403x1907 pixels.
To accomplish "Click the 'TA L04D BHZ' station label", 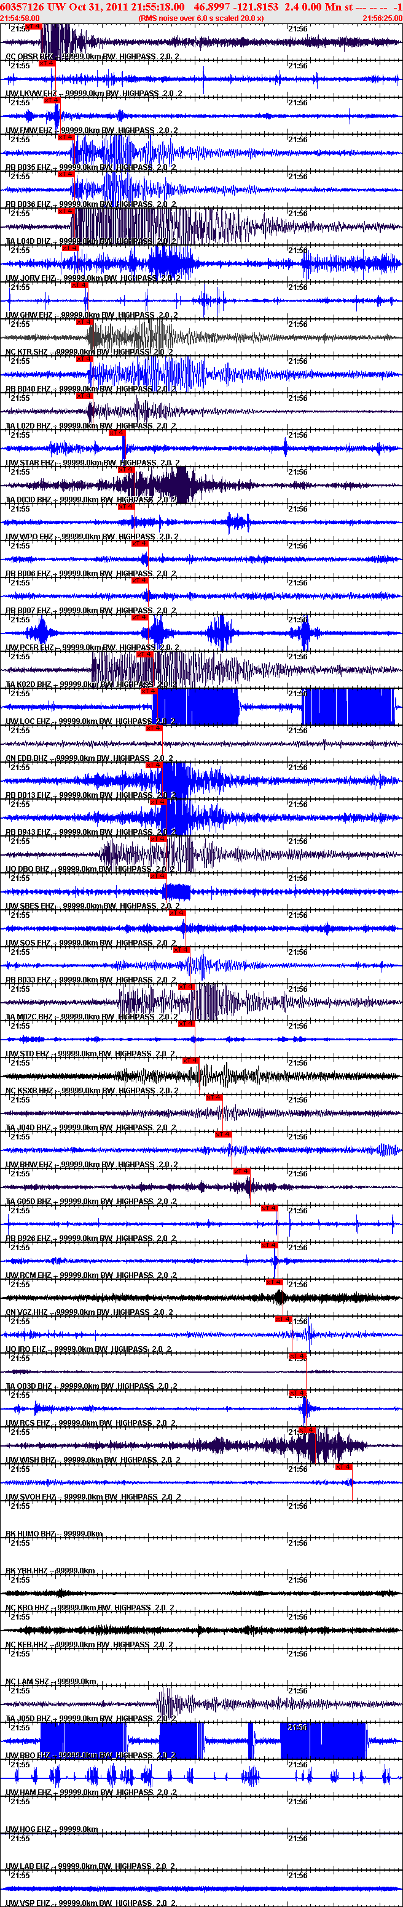I will pyautogui.click(x=29, y=241).
